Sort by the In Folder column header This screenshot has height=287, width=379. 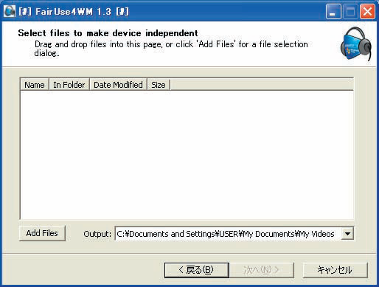[x=69, y=85]
